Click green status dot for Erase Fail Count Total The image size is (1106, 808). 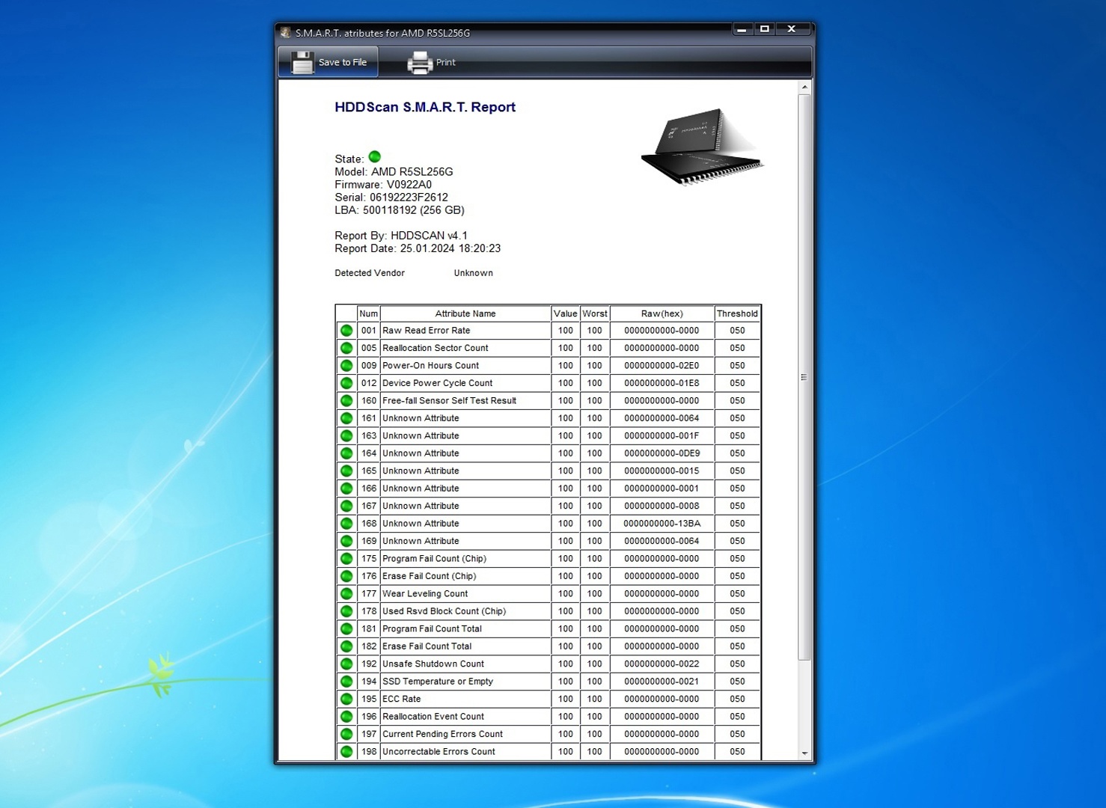click(x=346, y=646)
